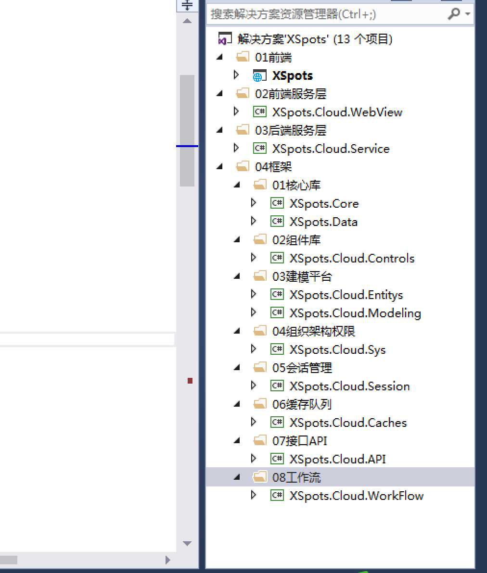Viewport: 487px width, 573px height.
Task: Expand XSpots.Cloud.Session project node
Action: [x=254, y=386]
